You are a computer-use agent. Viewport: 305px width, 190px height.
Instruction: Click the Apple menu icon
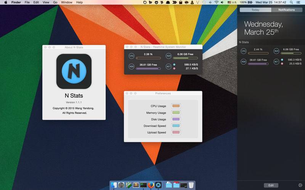click(6, 2)
